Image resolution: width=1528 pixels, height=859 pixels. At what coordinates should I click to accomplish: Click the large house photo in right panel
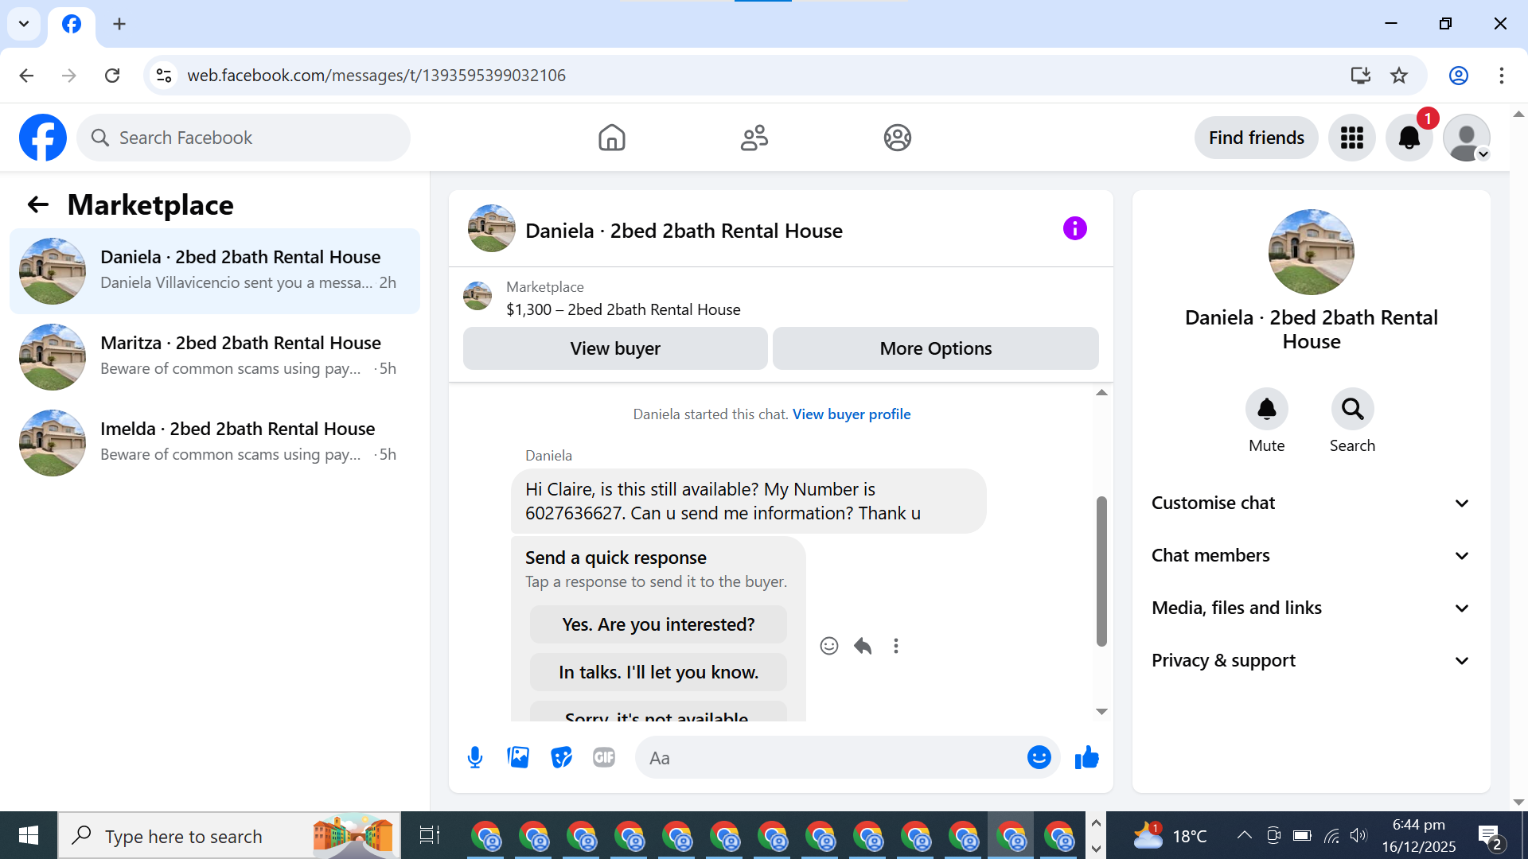(x=1311, y=252)
